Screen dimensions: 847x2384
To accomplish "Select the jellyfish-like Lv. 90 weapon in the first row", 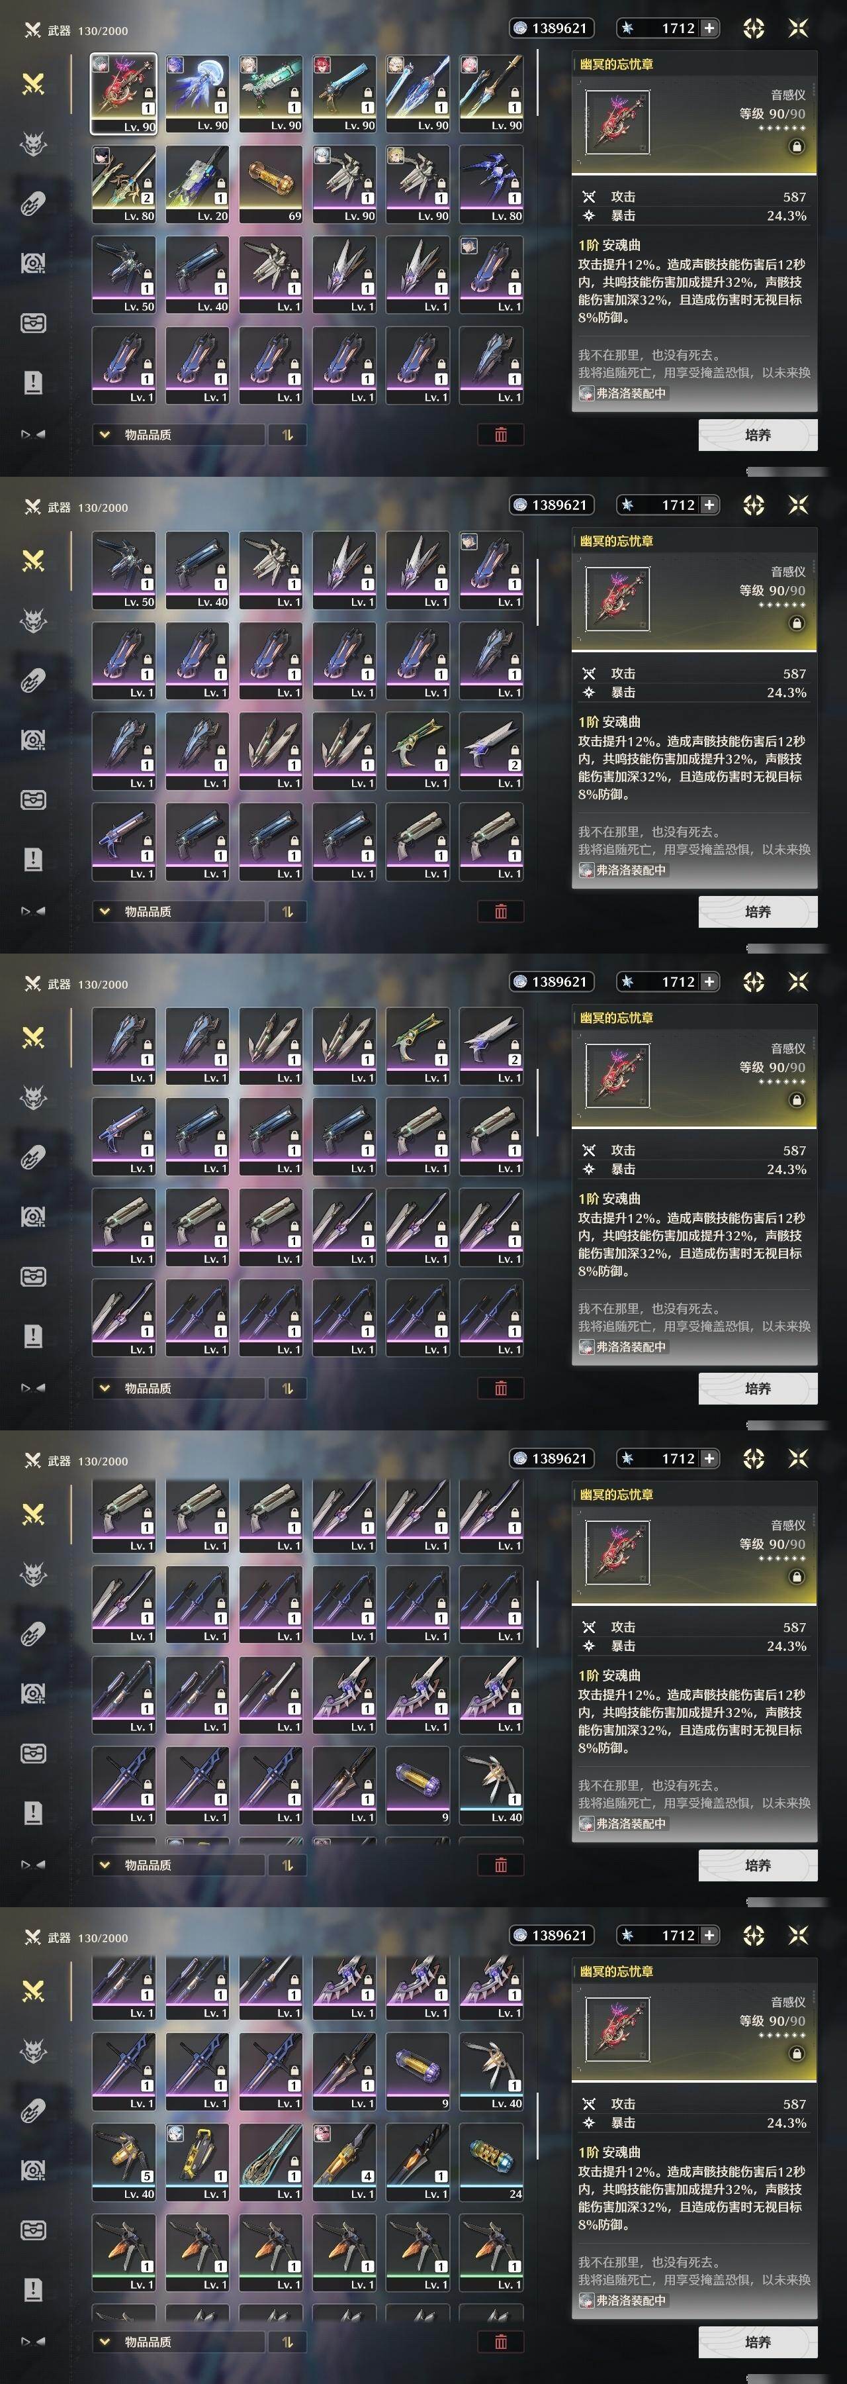I will pos(197,93).
